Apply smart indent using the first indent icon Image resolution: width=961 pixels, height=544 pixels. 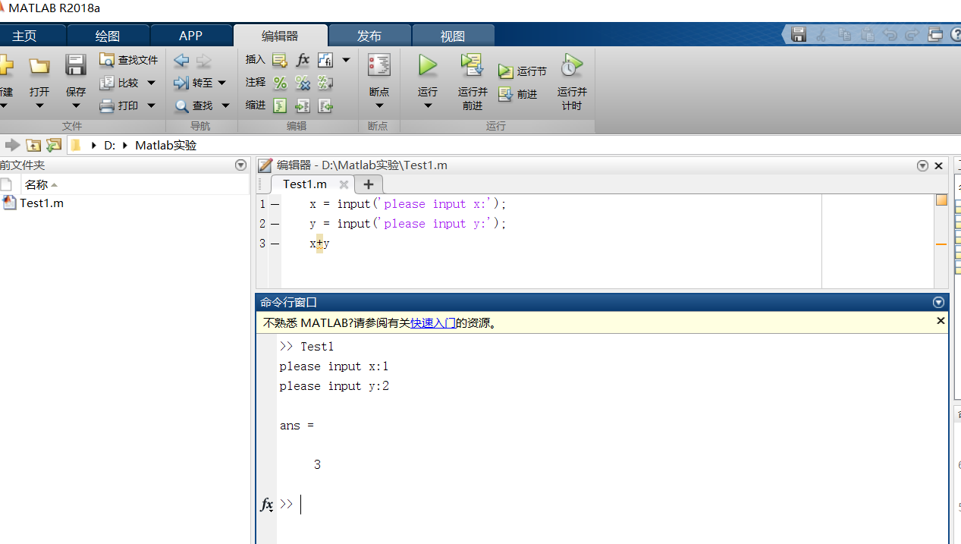[280, 105]
